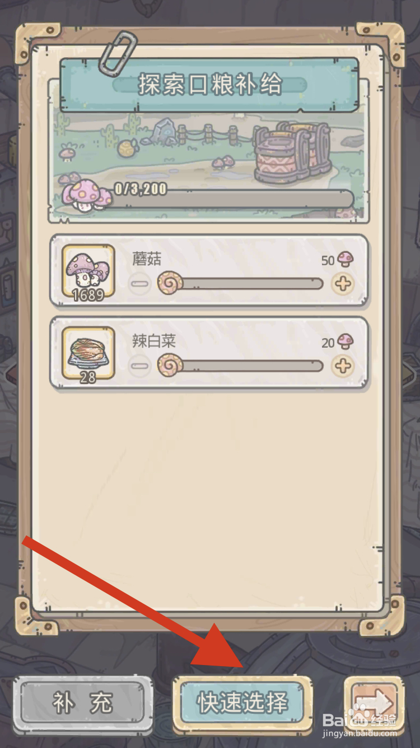Click the 蘑菇 item name label
The height and width of the screenshot is (748, 420).
[x=146, y=258]
